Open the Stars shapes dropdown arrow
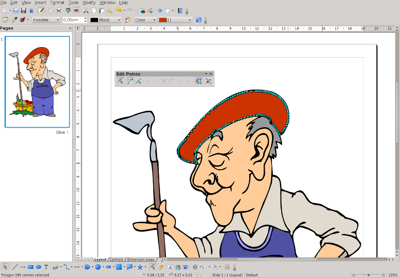Image resolution: width=400 pixels, height=278 pixels. pos(145,267)
